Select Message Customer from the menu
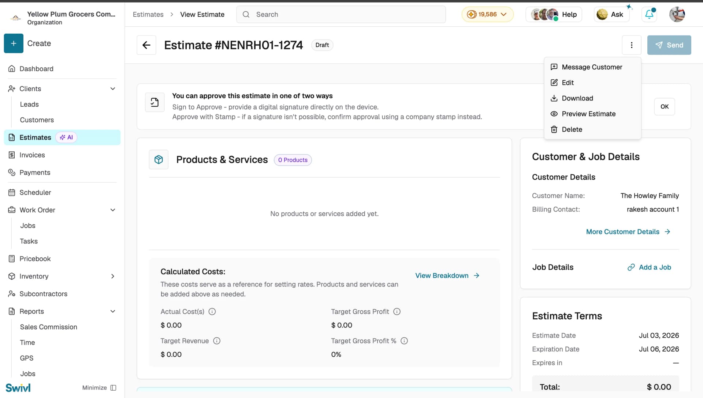 click(592, 67)
